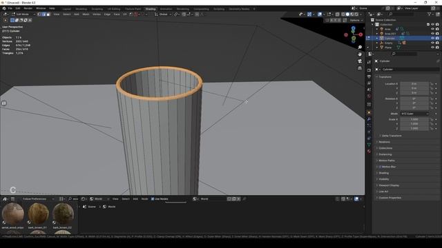Toggle camera view viewport gizmo

(x=360, y=61)
